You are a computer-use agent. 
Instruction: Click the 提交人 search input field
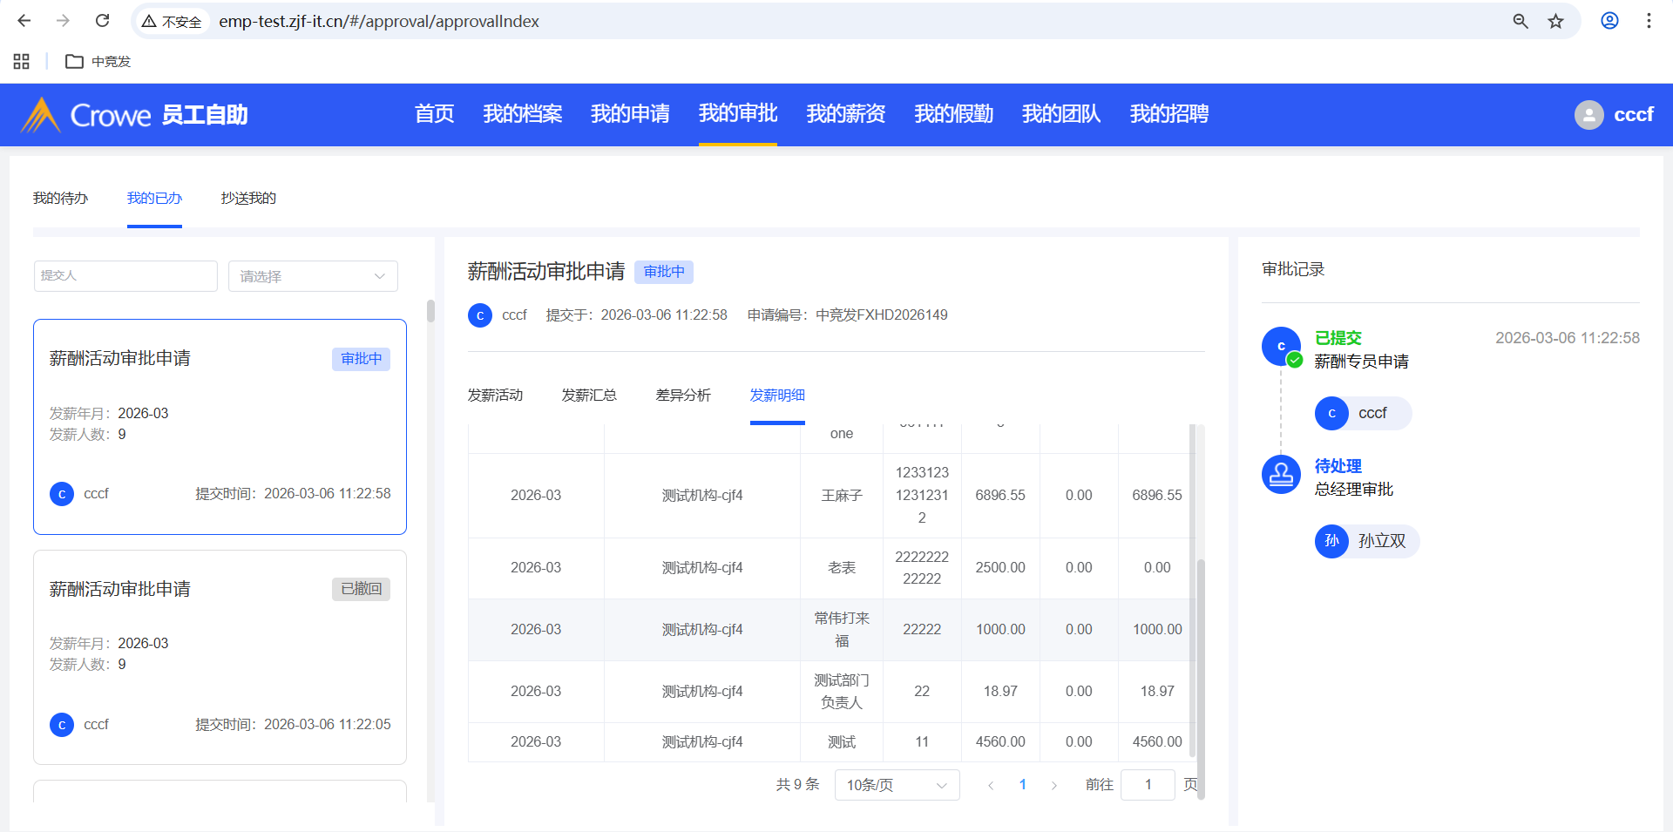[125, 276]
